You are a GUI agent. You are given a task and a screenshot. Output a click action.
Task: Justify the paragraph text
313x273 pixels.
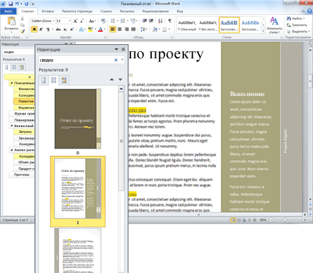click(134, 29)
